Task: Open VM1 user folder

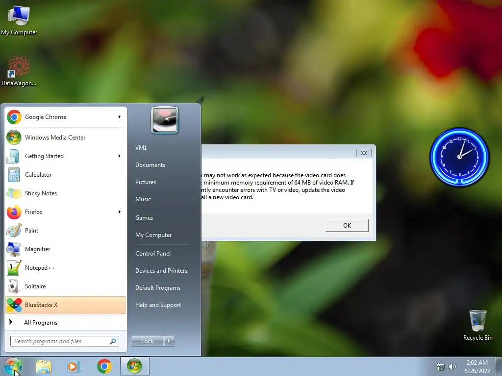Action: pyautogui.click(x=165, y=148)
